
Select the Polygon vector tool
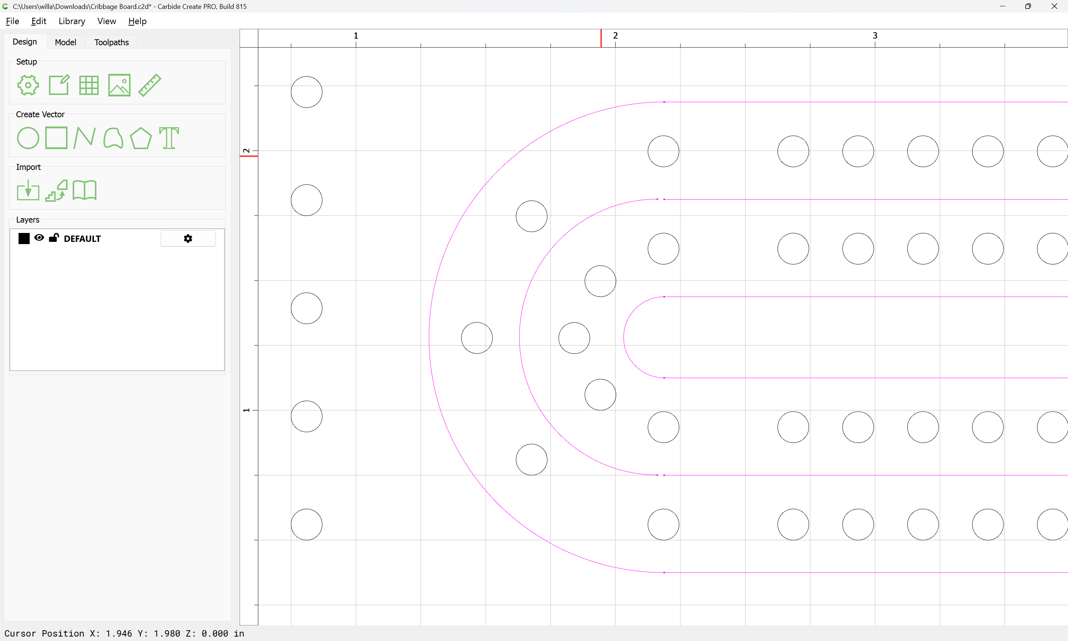(x=141, y=138)
